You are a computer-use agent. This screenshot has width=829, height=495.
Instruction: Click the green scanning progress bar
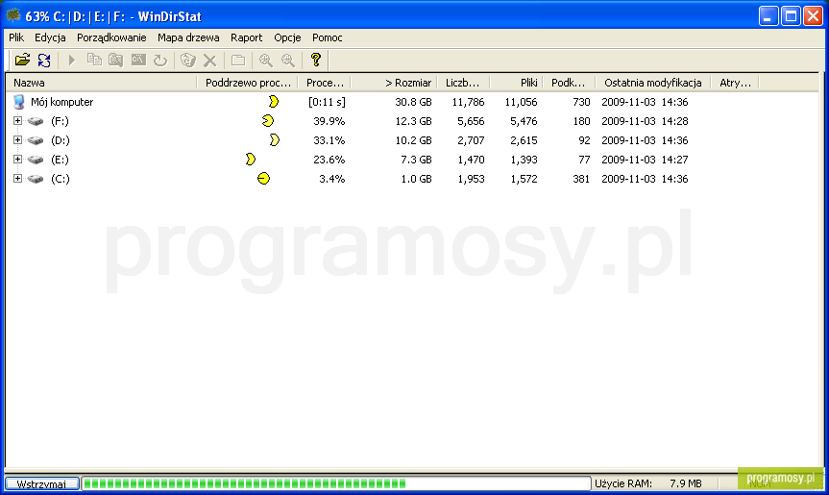point(336,483)
